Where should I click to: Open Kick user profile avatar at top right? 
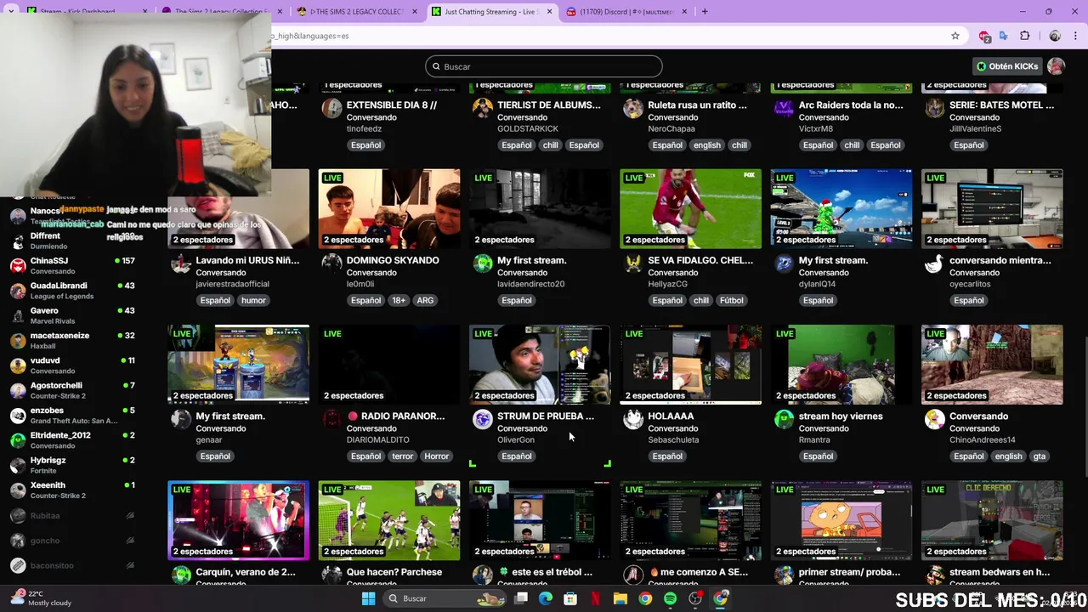1056,66
